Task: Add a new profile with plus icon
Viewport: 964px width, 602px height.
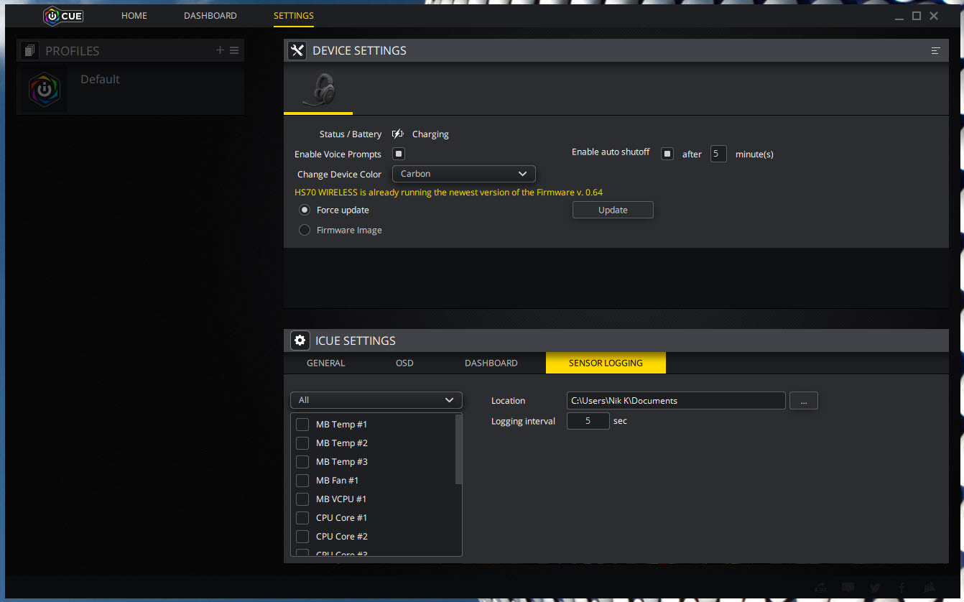Action: click(220, 50)
